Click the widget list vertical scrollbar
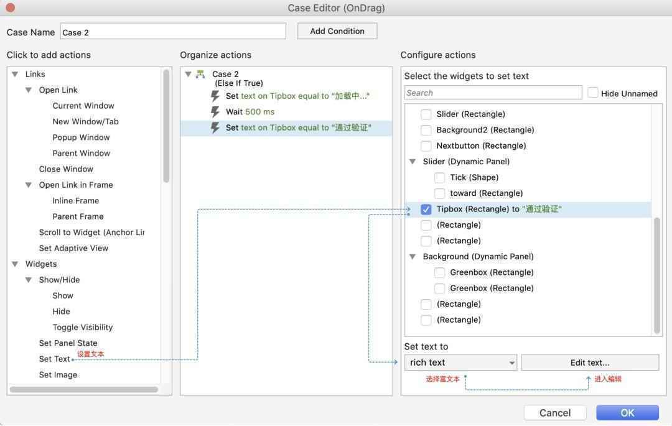The height and width of the screenshot is (426, 672). (x=657, y=276)
